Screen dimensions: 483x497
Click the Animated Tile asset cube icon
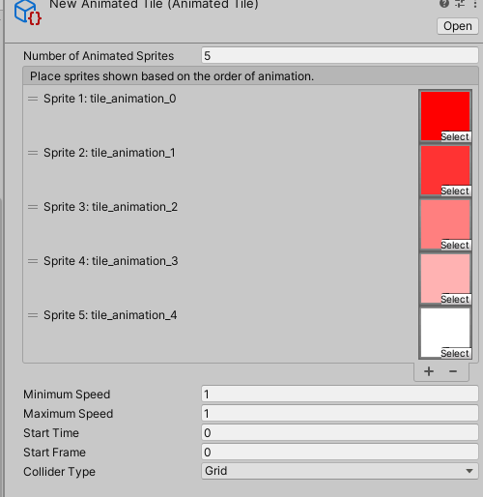click(x=27, y=13)
